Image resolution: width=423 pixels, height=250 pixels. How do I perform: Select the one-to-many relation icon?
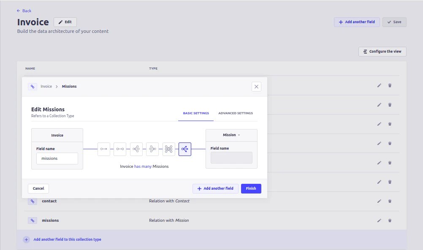pyautogui.click(x=136, y=149)
